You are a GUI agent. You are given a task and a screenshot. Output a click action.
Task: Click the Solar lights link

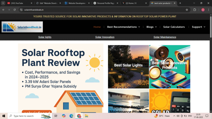point(45,37)
